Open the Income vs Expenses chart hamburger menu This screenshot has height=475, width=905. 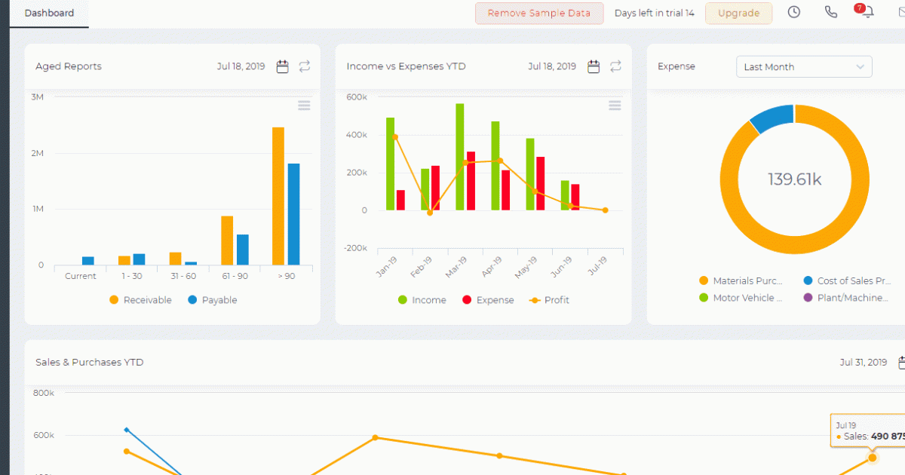[x=615, y=106]
